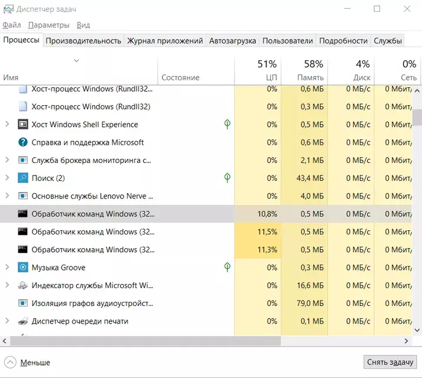422x378 pixels.
Task: Click the green leaf status for Поиск
Action: (228, 178)
